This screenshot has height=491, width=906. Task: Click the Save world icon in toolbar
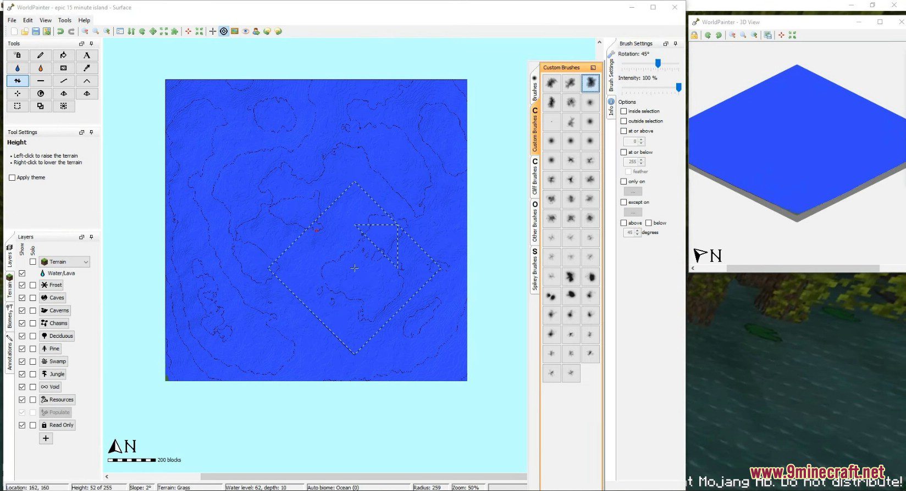pos(36,31)
